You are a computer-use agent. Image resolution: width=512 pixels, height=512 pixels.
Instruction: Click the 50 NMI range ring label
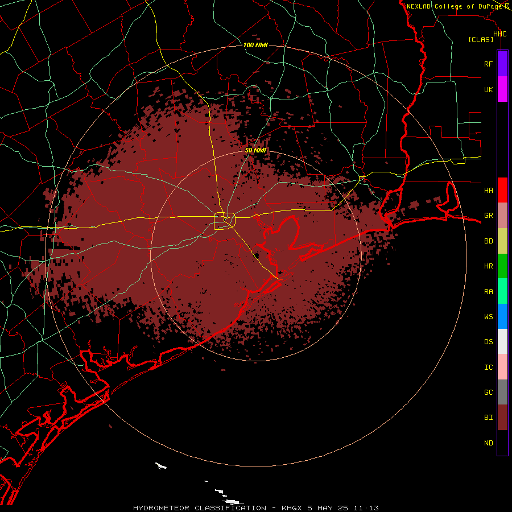(255, 150)
